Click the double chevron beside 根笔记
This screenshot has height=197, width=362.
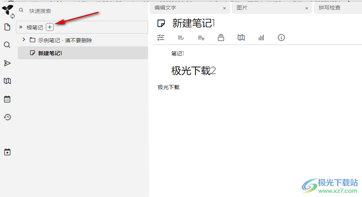(21, 27)
